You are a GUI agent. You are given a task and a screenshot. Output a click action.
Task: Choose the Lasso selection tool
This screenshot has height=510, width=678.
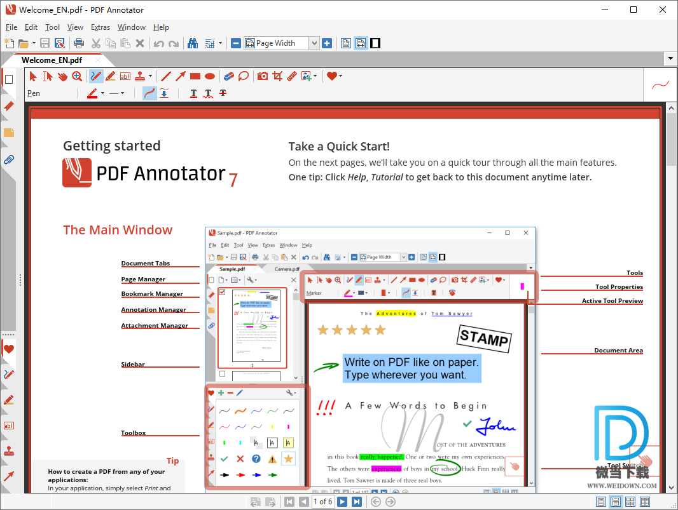pyautogui.click(x=244, y=76)
